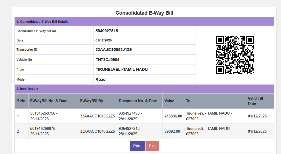Click the 'Consolidated E-Way Bill' page title

coord(144,13)
